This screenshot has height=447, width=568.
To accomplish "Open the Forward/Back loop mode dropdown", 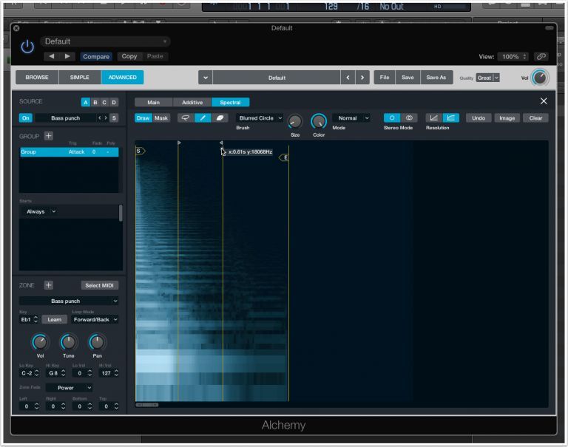I will (95, 319).
